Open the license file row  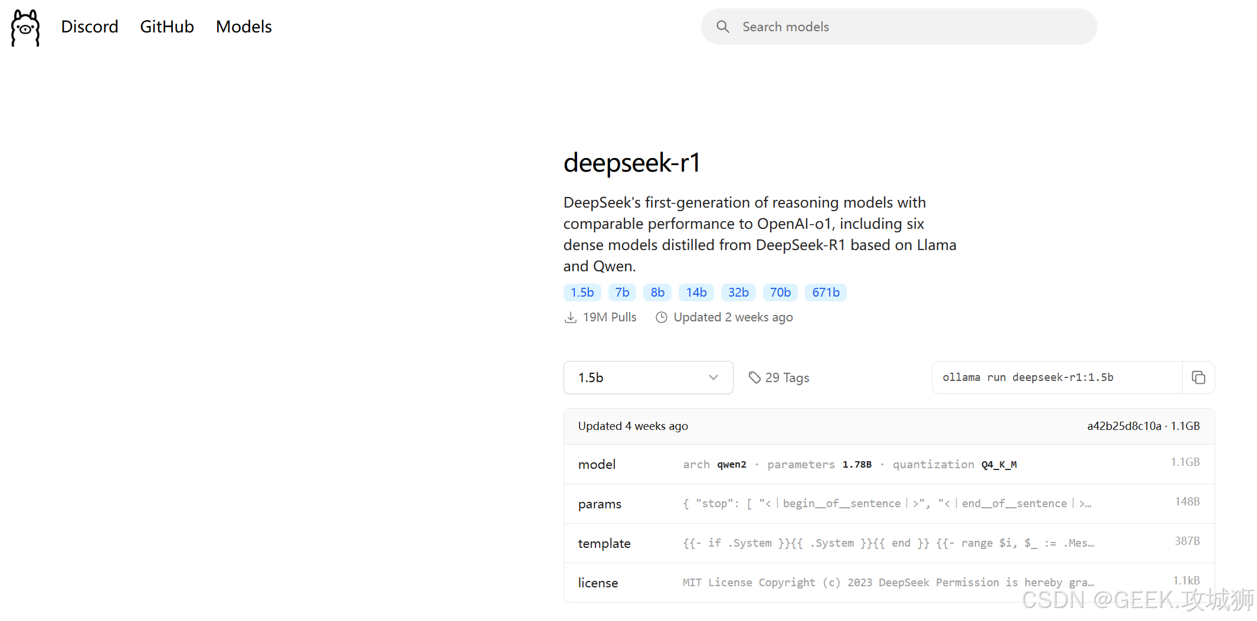click(x=889, y=583)
